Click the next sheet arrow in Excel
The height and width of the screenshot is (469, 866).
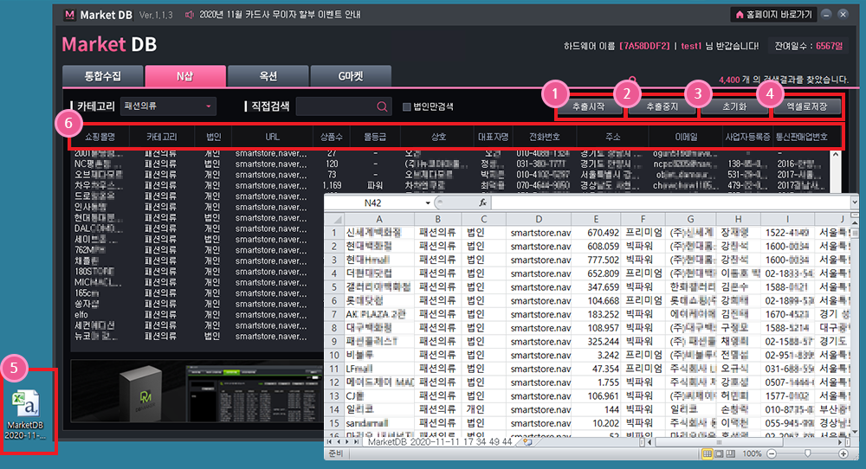[x=347, y=442]
